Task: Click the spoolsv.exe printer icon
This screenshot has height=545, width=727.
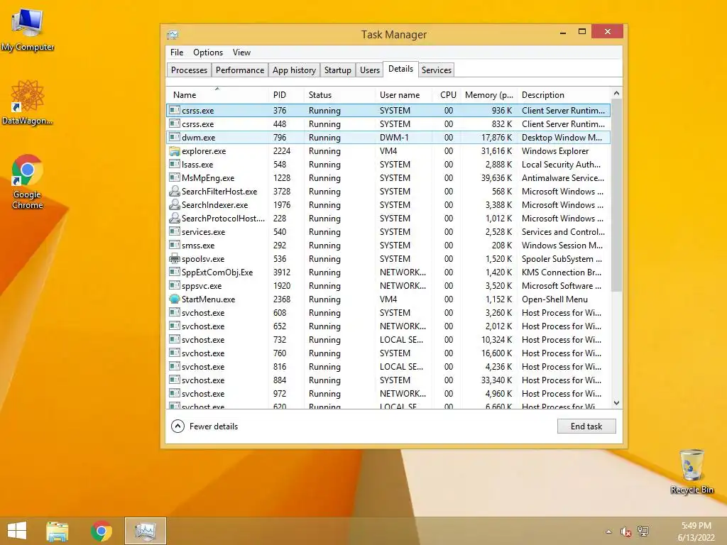Action: pos(175,258)
